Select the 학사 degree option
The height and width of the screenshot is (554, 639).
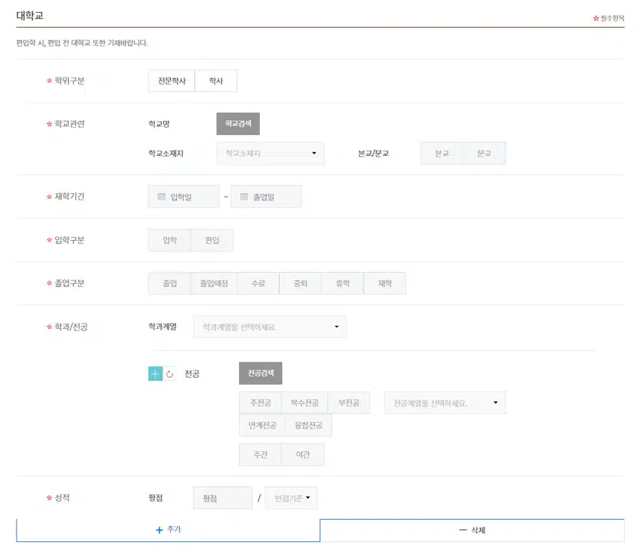click(x=216, y=81)
